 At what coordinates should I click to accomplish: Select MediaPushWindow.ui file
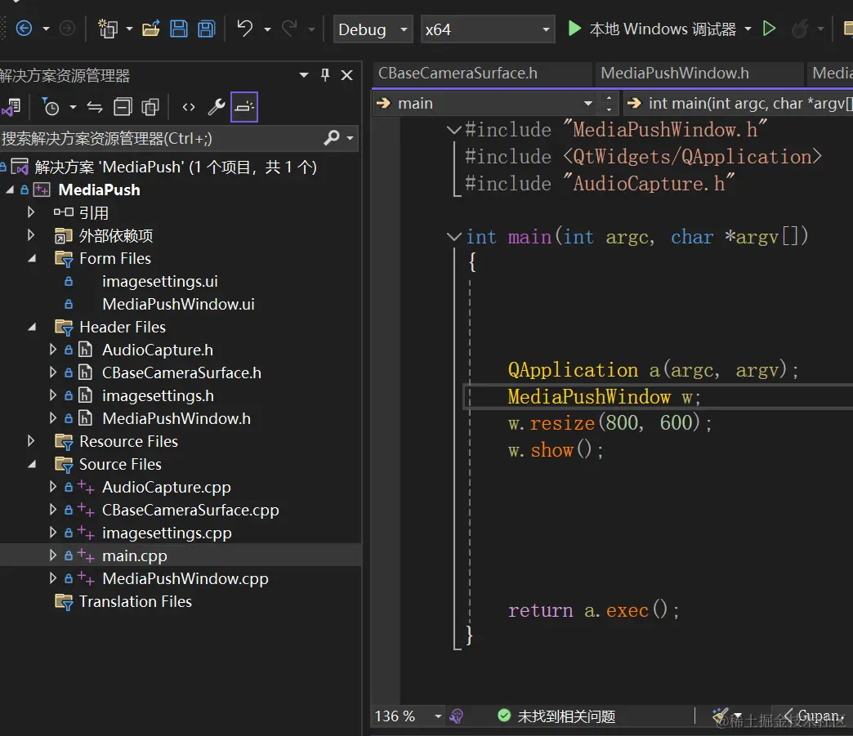[178, 304]
